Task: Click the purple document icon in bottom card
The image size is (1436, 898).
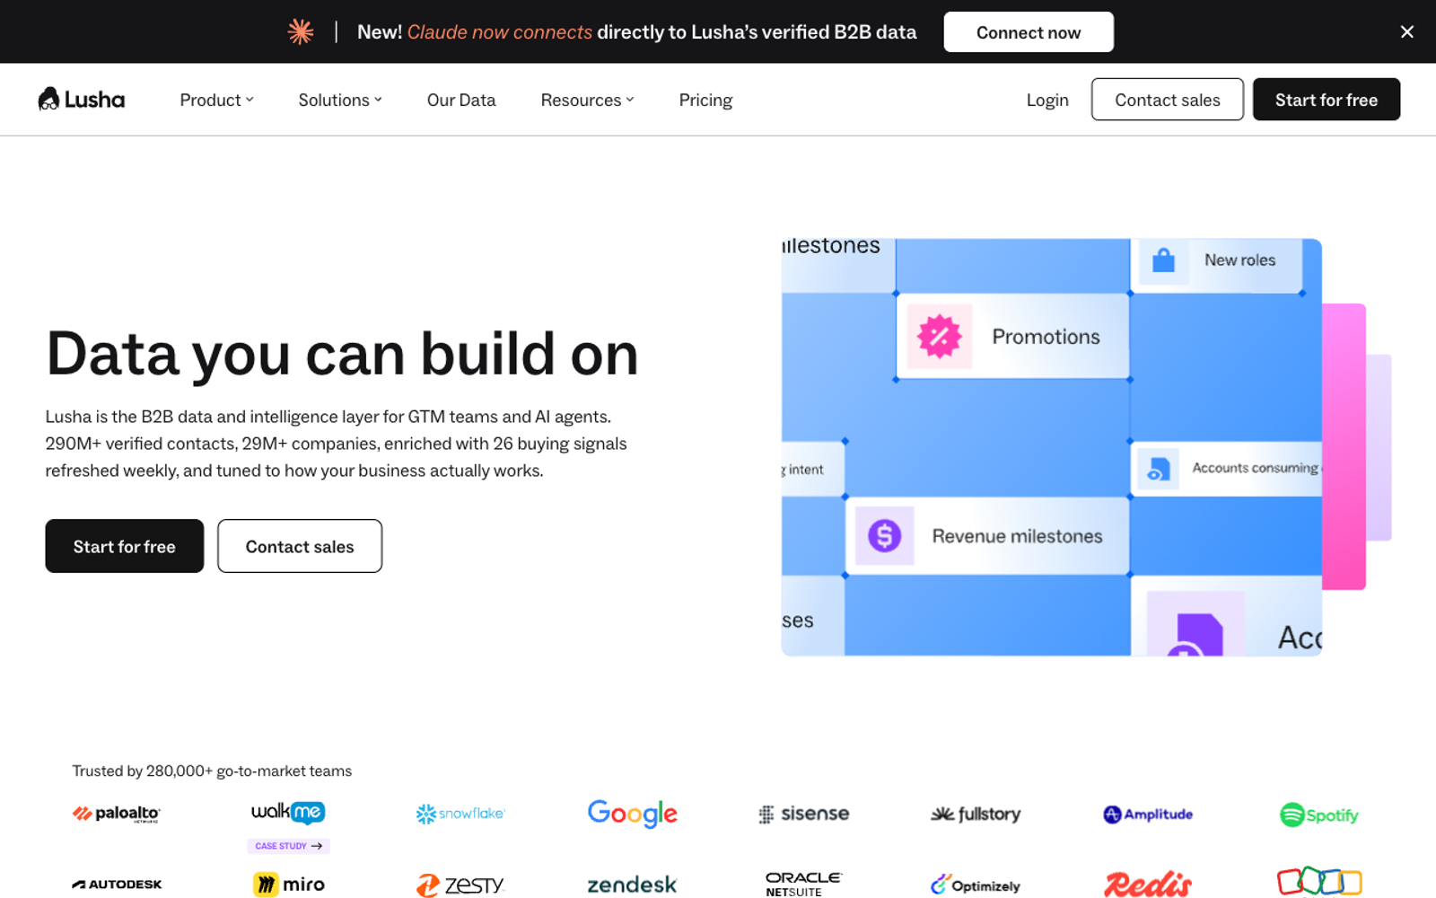Action: 1196,633
